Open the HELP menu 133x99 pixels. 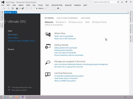(x=85, y=5)
